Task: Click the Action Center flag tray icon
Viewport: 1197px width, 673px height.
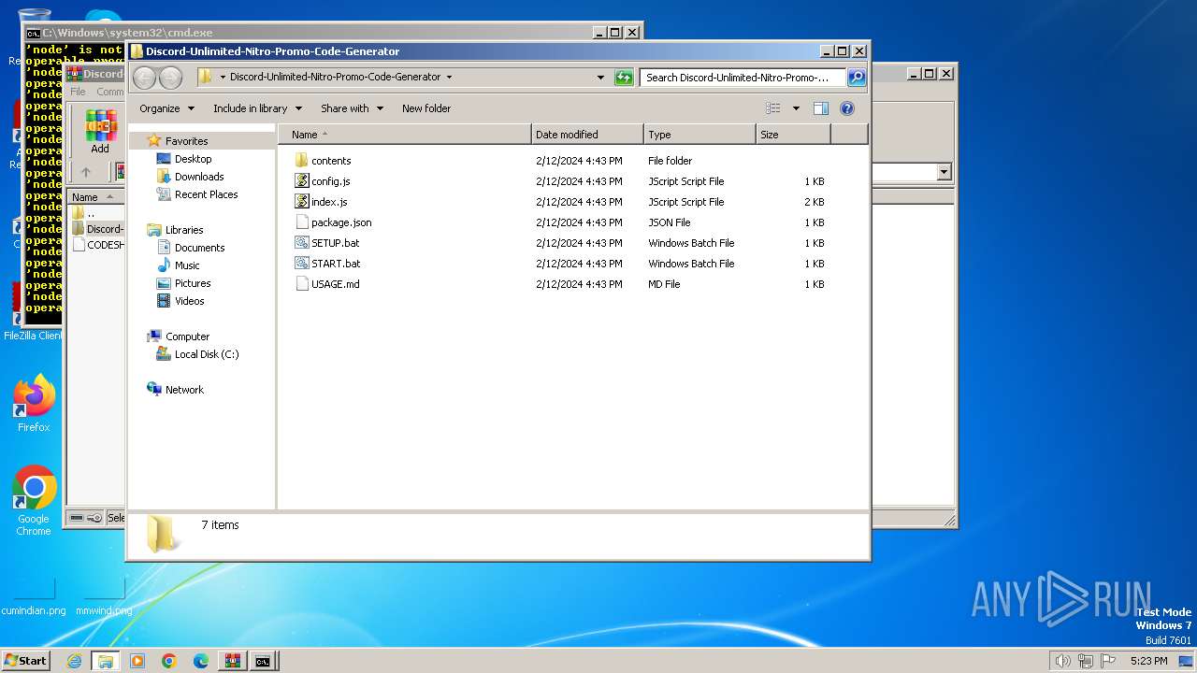Action: [1109, 661]
